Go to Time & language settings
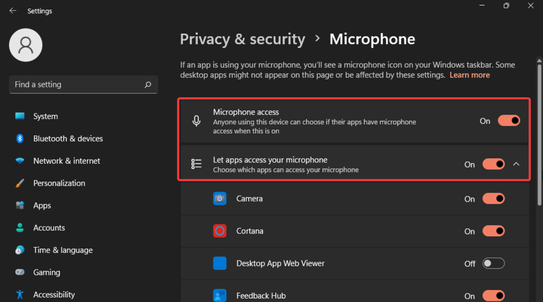Image resolution: width=543 pixels, height=302 pixels. pos(63,250)
